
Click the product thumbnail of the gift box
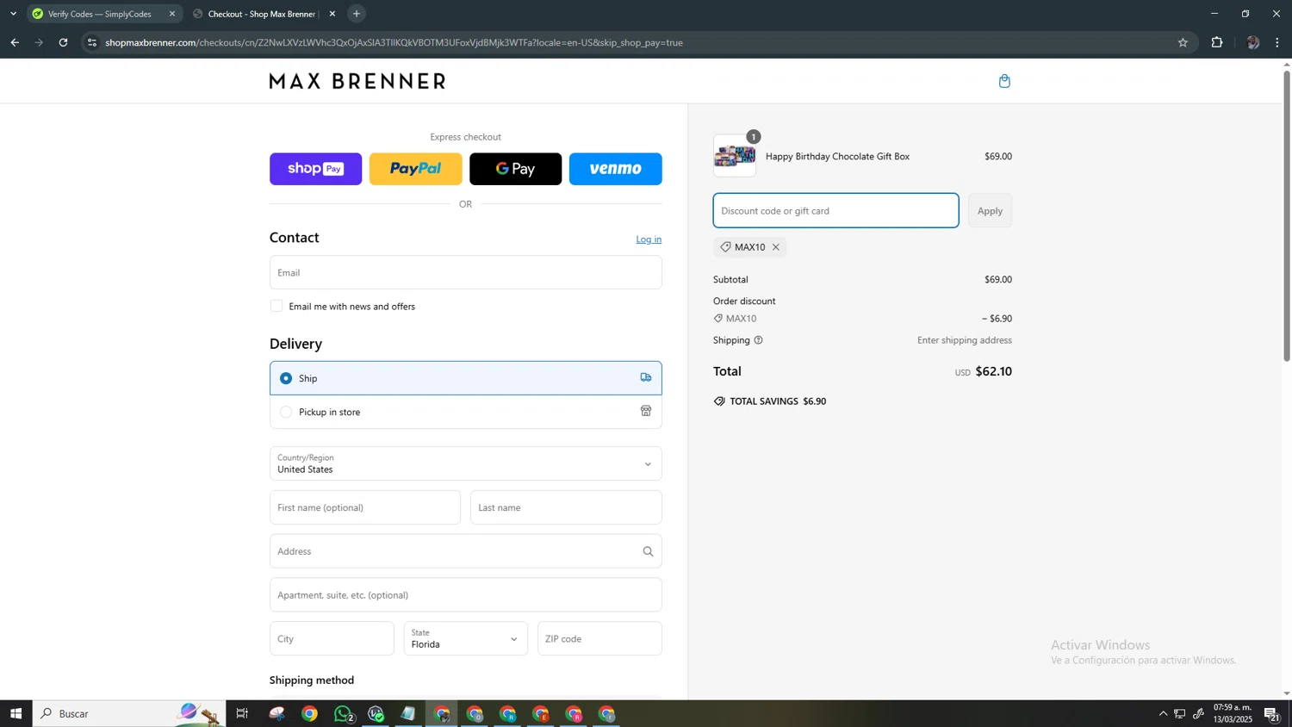[735, 156]
